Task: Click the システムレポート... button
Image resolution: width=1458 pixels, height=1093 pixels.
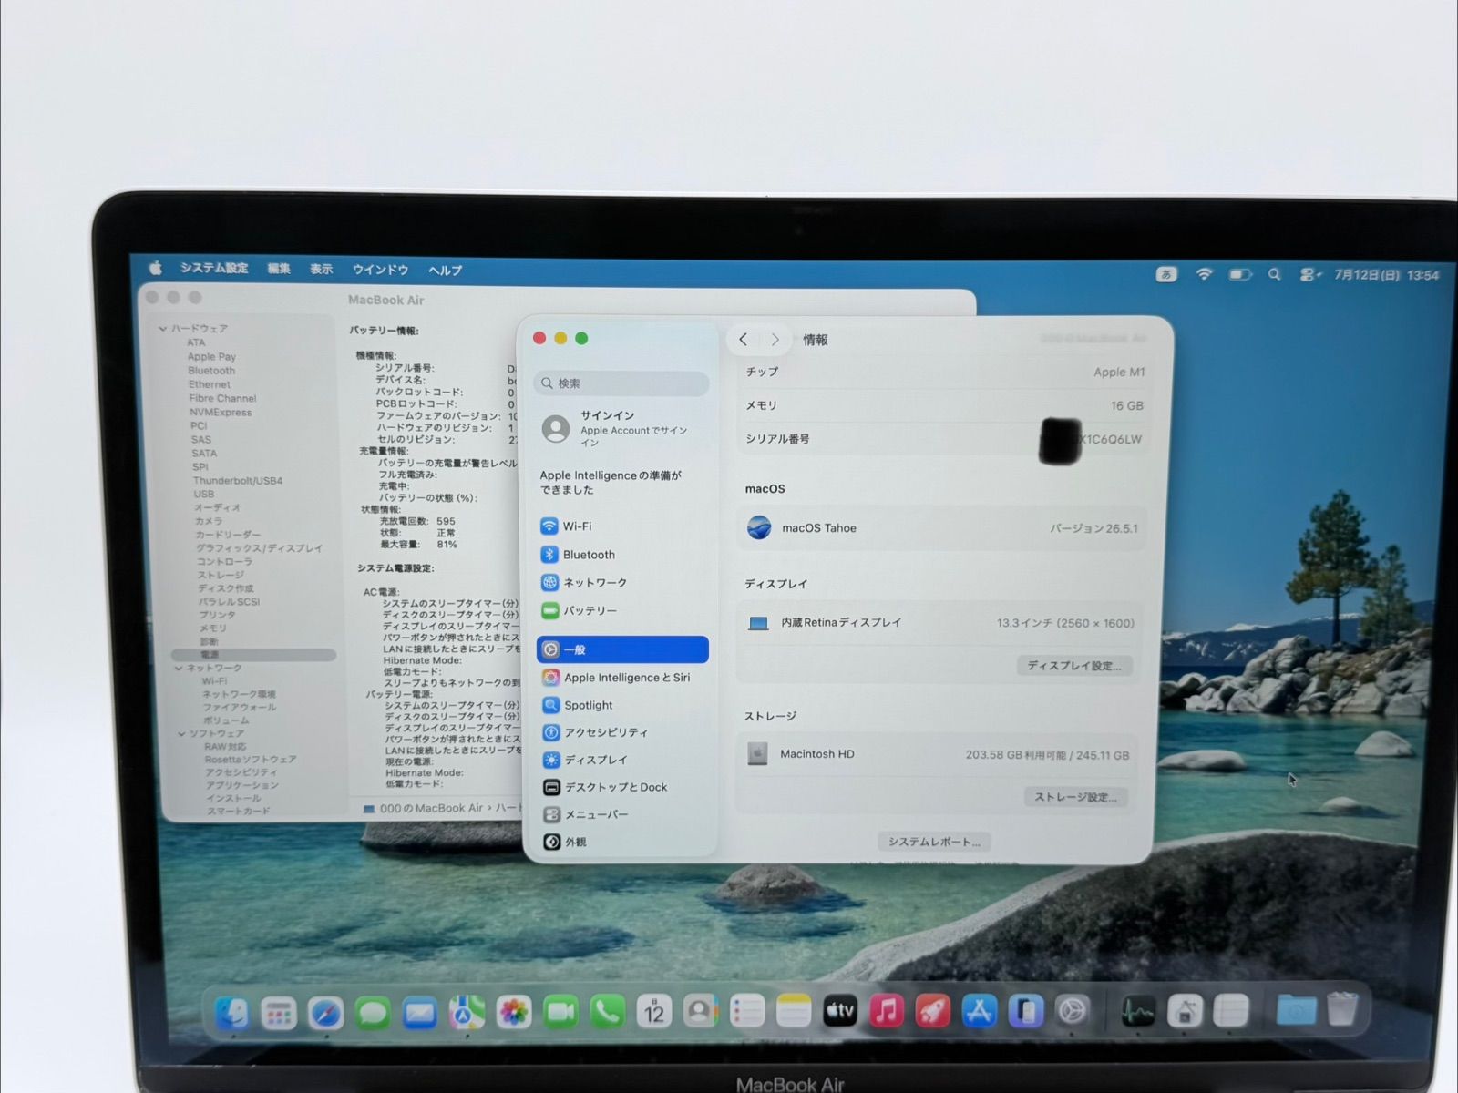Action: point(934,842)
